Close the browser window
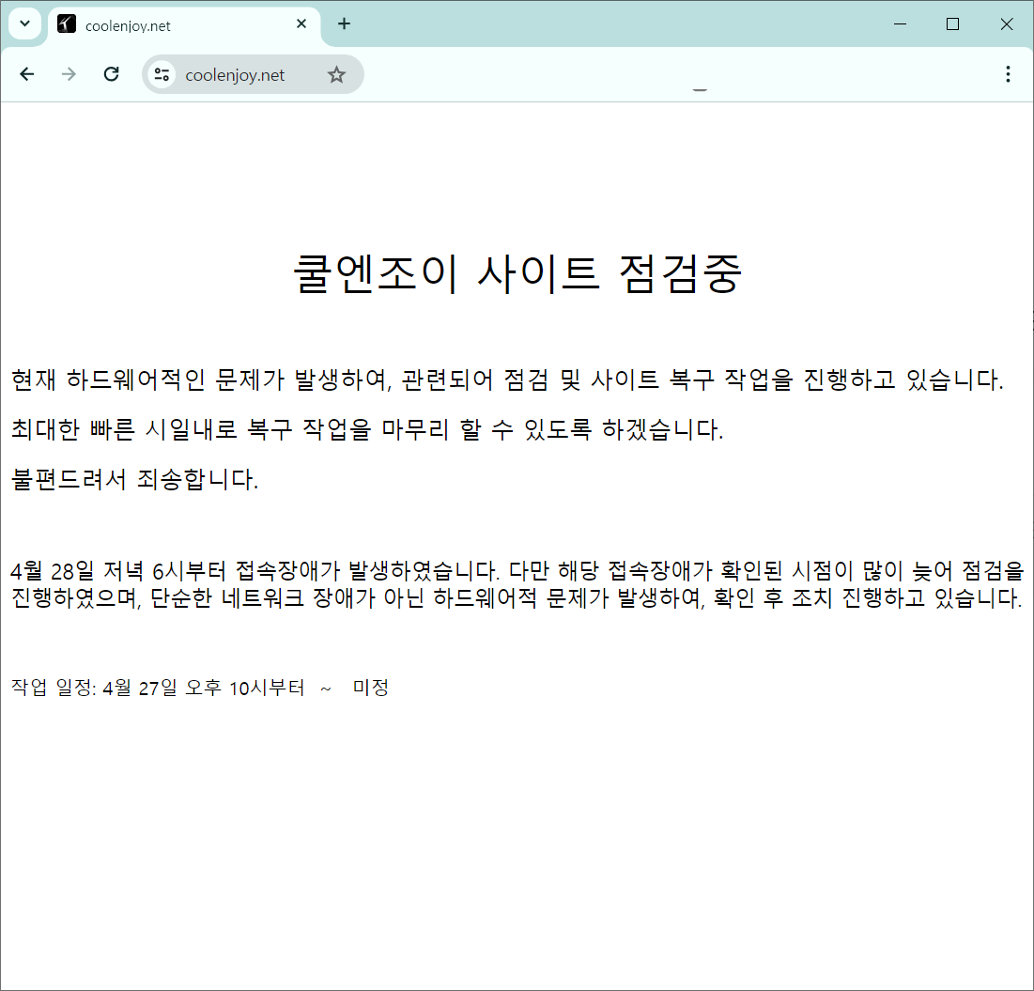This screenshot has height=991, width=1034. click(x=1007, y=24)
